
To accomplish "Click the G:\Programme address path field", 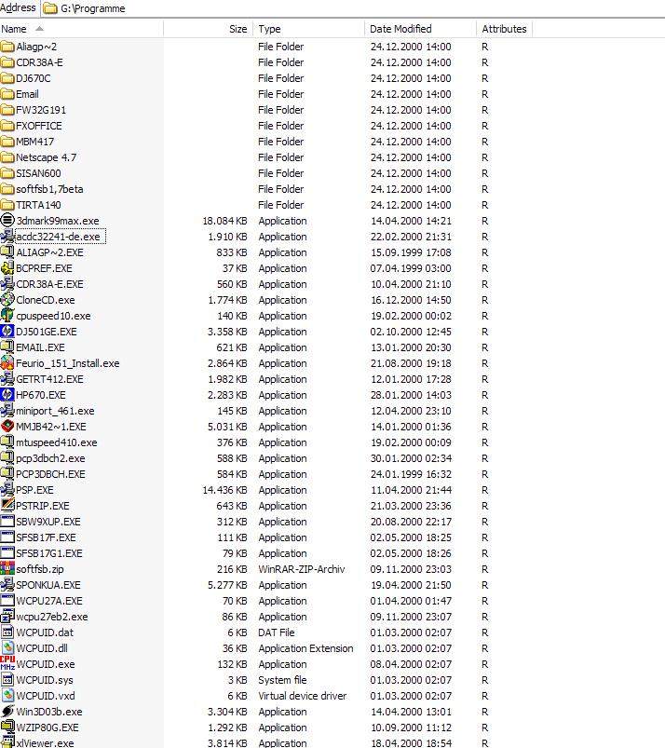I will [x=93, y=8].
